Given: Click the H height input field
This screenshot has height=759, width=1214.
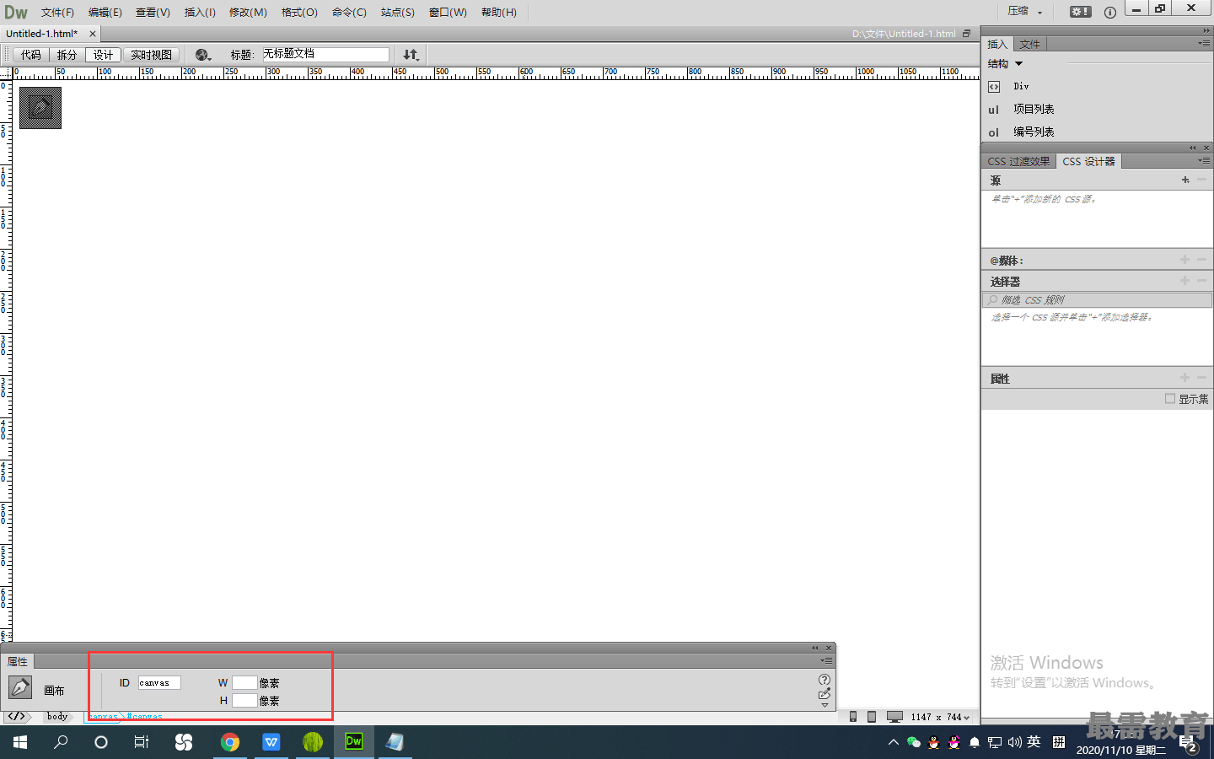Looking at the screenshot, I should [x=244, y=700].
